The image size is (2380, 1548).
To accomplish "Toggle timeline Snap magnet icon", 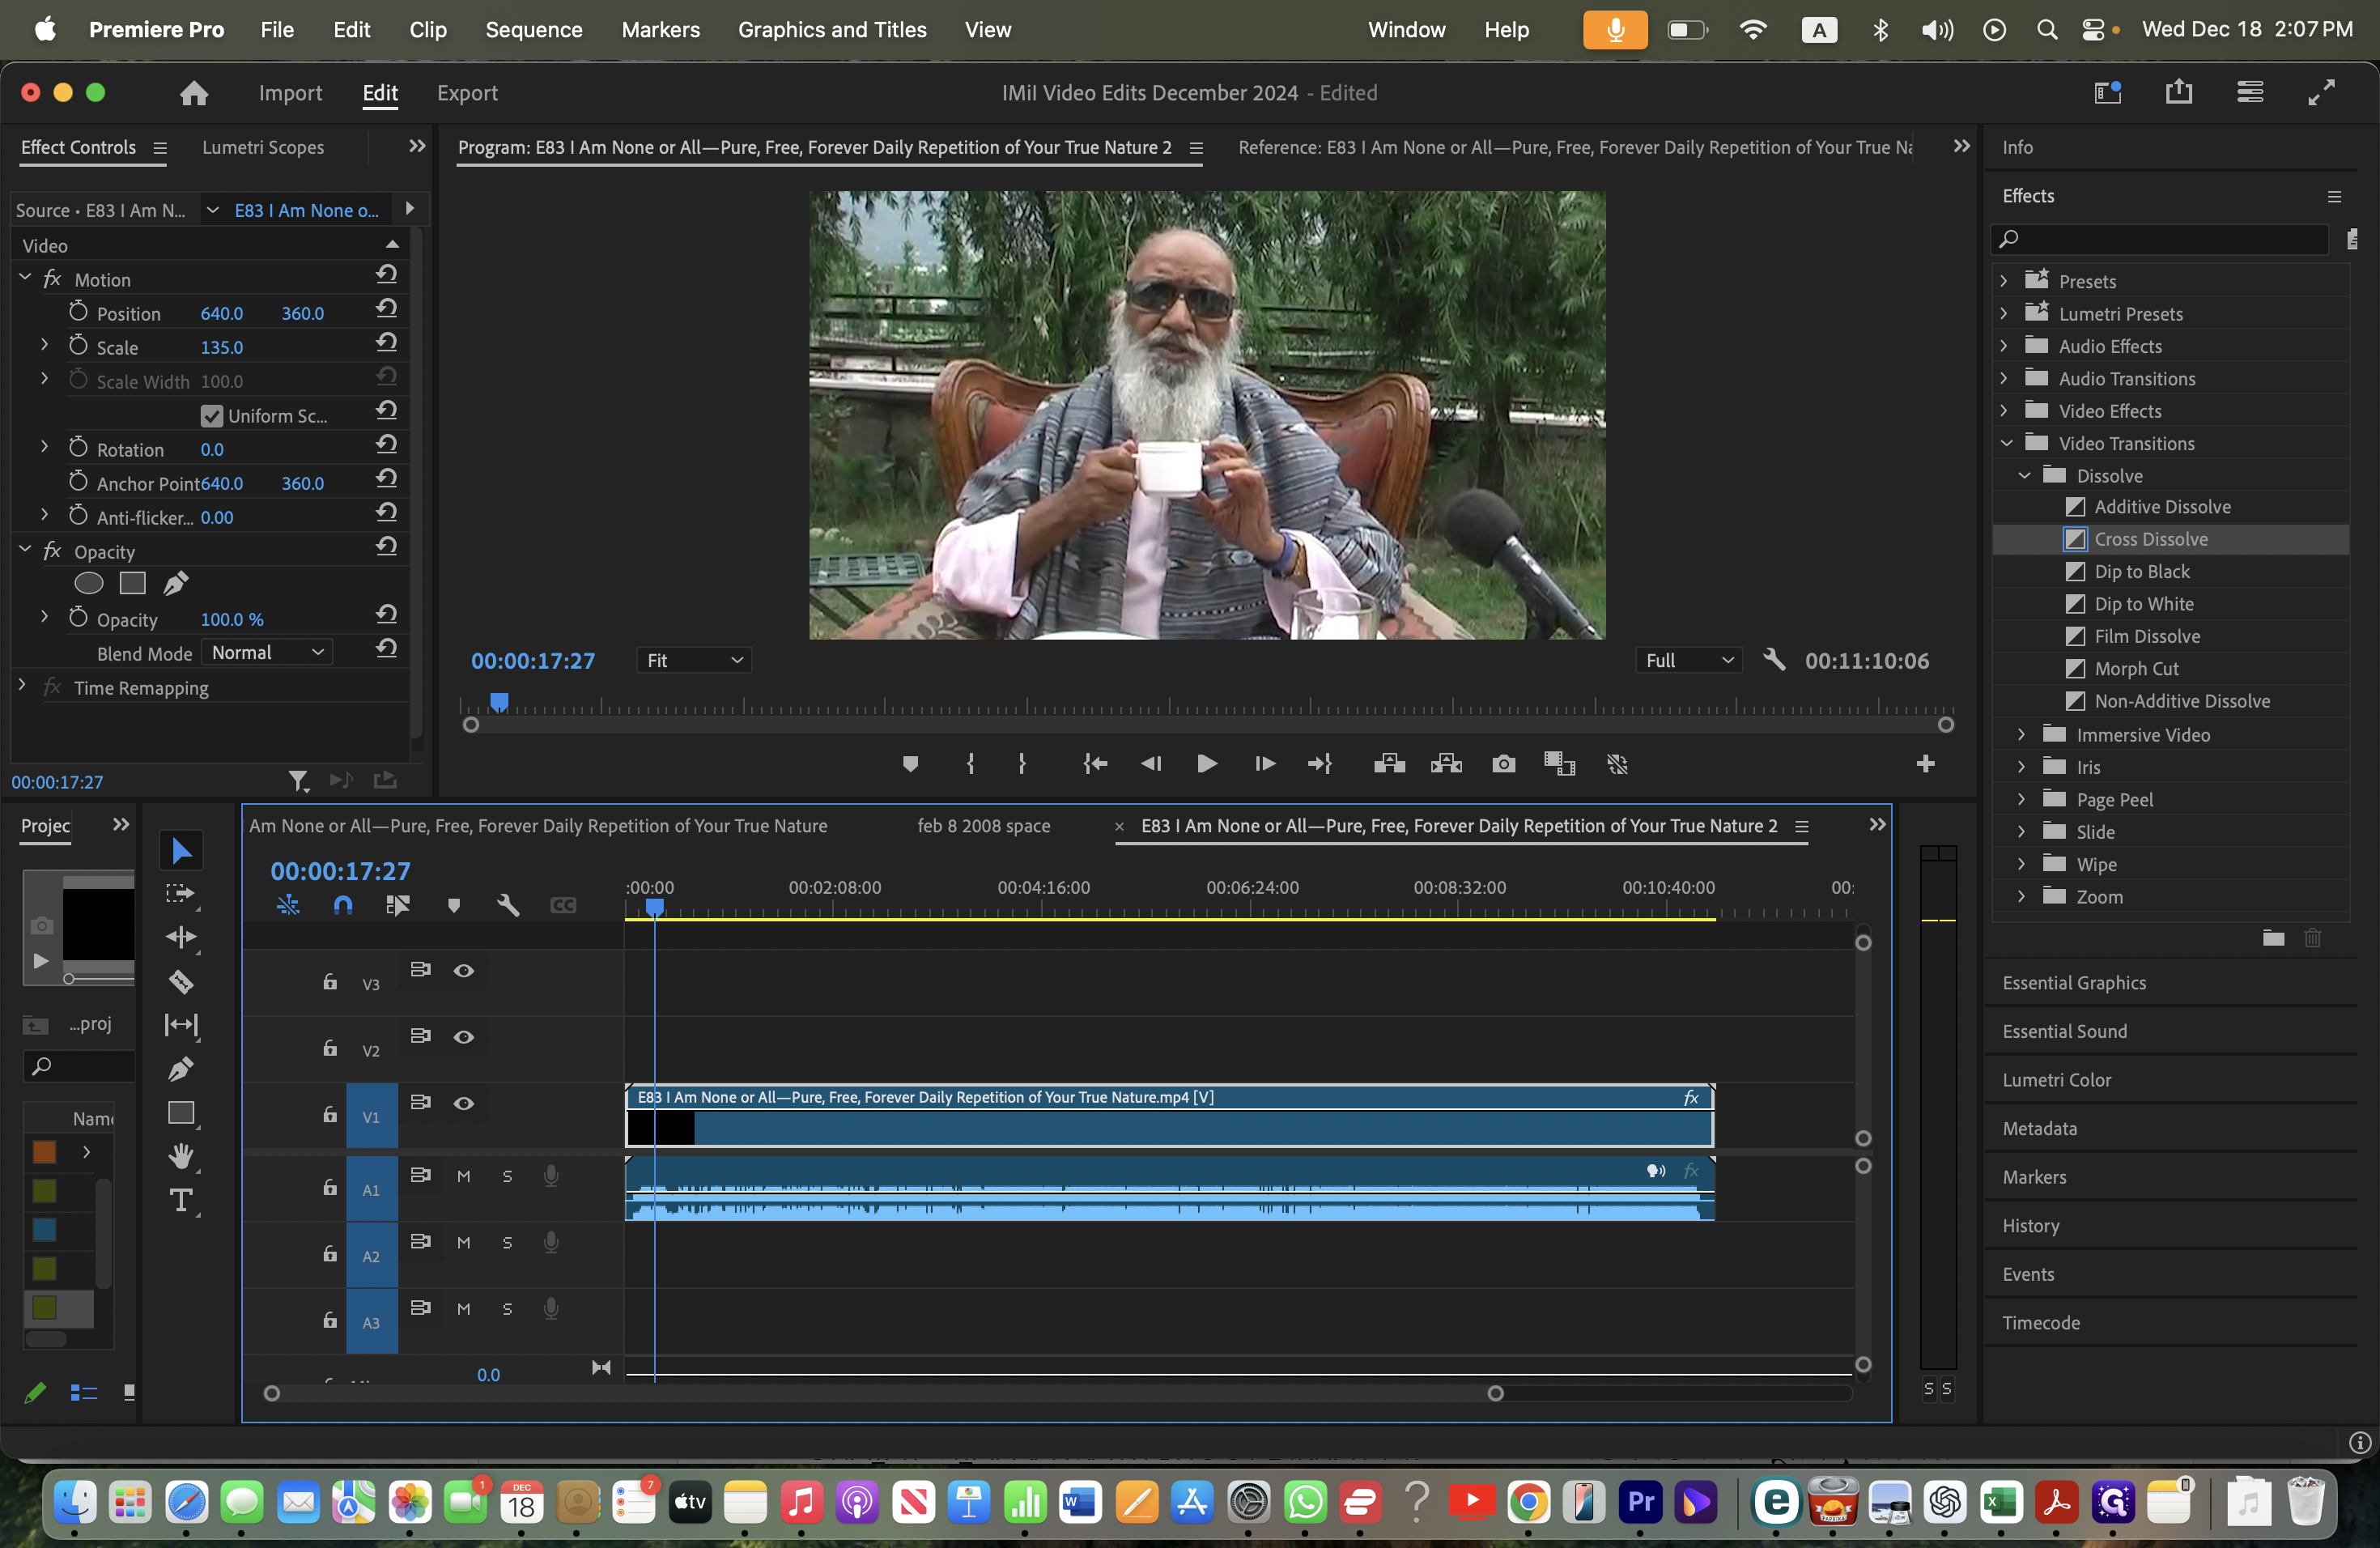I will click(342, 905).
